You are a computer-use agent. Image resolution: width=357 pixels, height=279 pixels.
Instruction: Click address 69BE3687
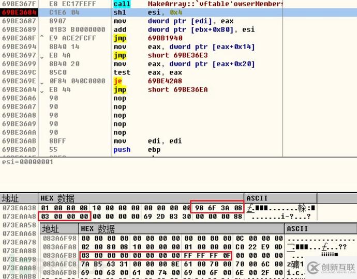click(x=19, y=21)
